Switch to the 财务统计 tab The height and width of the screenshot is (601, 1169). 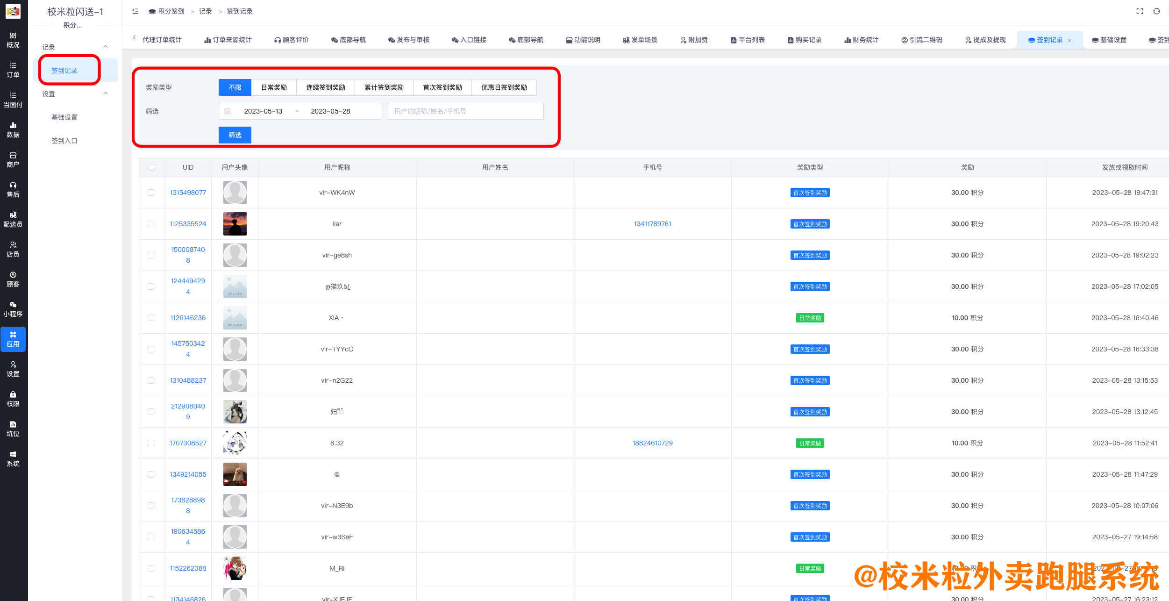pyautogui.click(x=861, y=40)
